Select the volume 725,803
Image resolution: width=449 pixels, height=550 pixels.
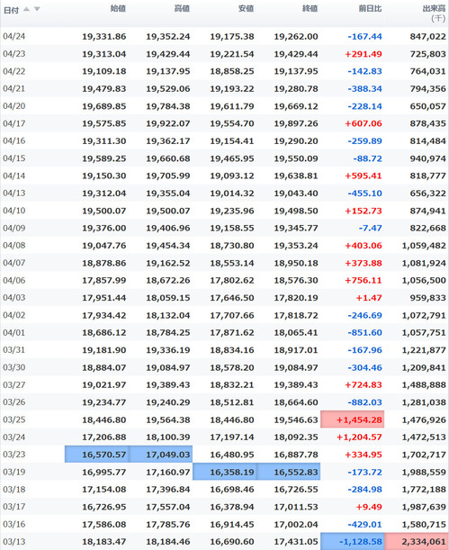pos(428,54)
